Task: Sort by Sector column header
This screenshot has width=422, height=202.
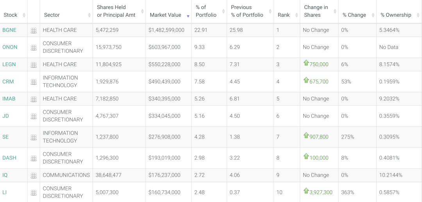Action: [52, 15]
